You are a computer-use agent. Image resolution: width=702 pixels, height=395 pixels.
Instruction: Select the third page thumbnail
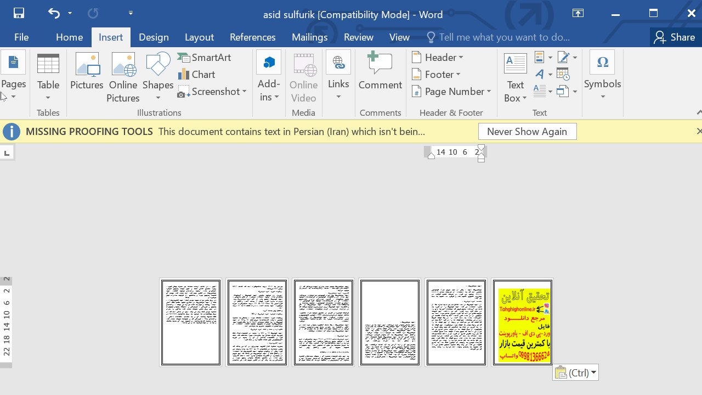coord(324,323)
